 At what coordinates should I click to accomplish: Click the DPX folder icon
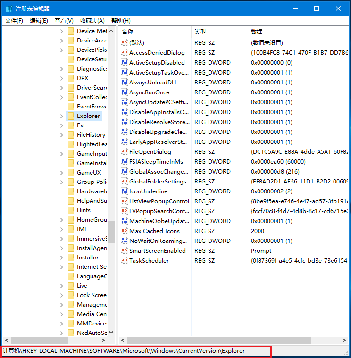pos(71,78)
